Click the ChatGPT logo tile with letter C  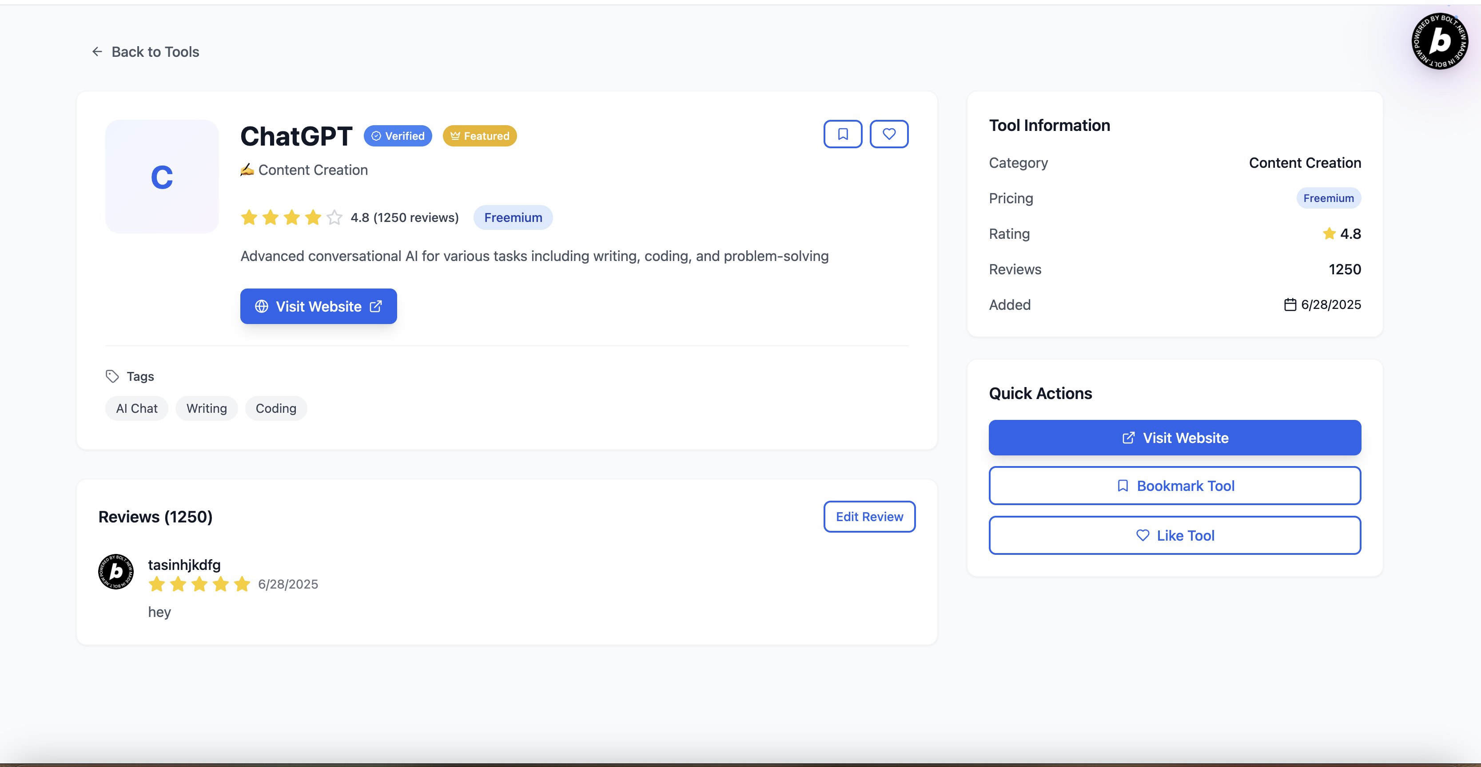coord(162,176)
